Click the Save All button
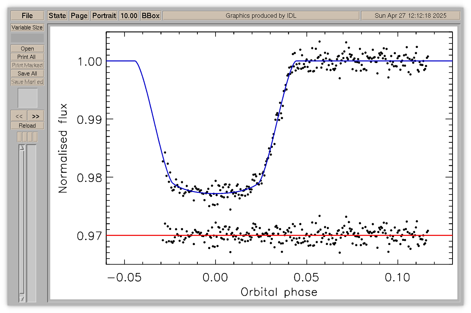This screenshot has width=471, height=313. point(27,74)
